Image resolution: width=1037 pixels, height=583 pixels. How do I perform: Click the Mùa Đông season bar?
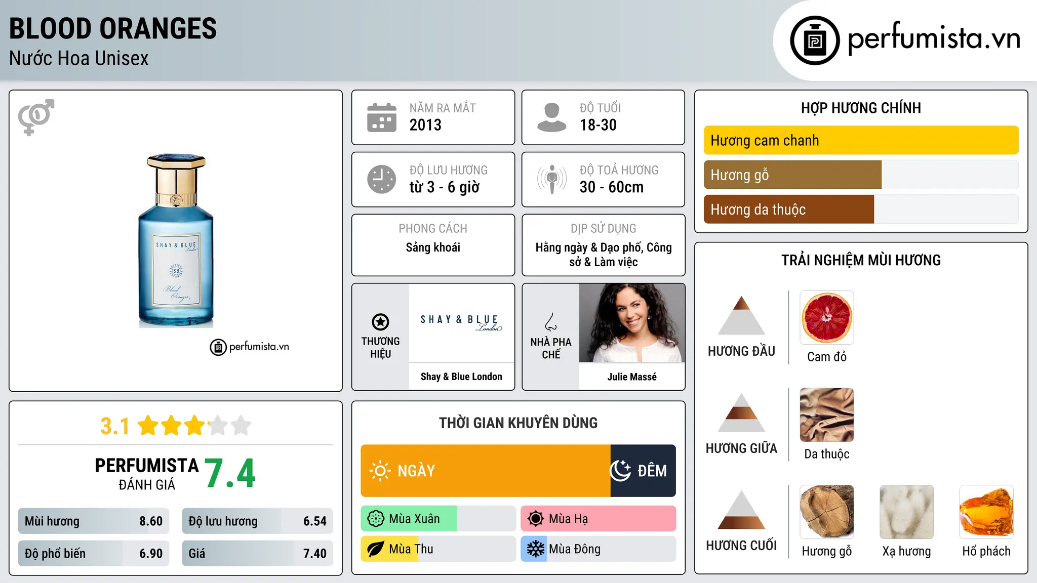[x=598, y=549]
